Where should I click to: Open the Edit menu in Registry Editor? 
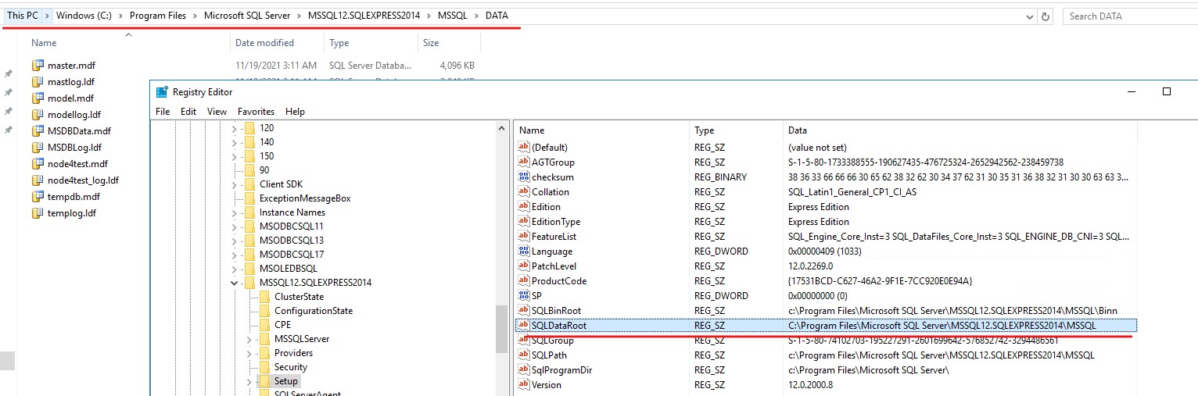click(188, 112)
